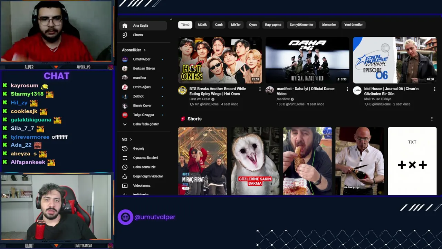Open First We Feast channel name link

pos(200,99)
